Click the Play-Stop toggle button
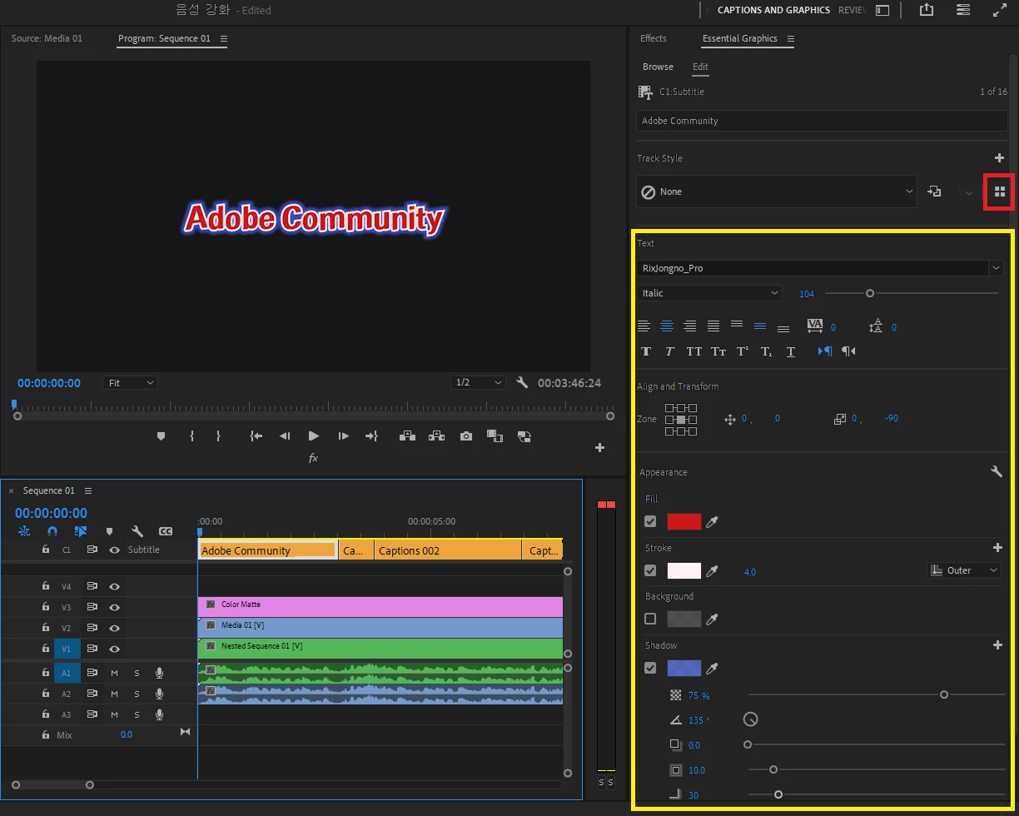 313,435
